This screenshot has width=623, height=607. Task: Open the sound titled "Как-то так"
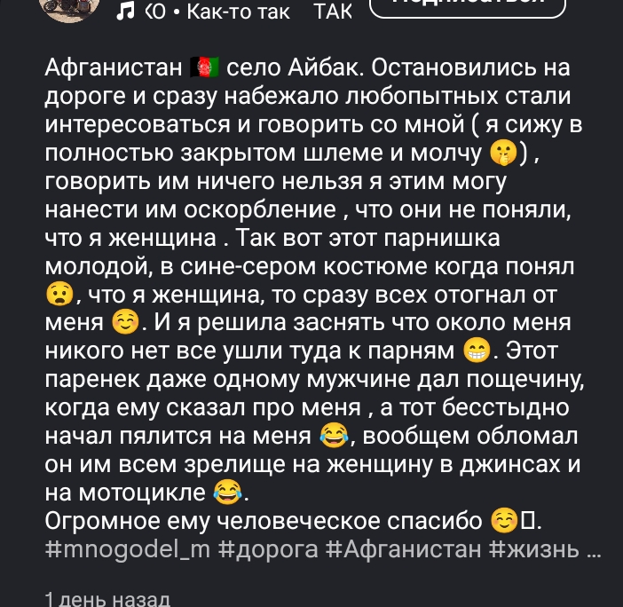click(x=237, y=12)
